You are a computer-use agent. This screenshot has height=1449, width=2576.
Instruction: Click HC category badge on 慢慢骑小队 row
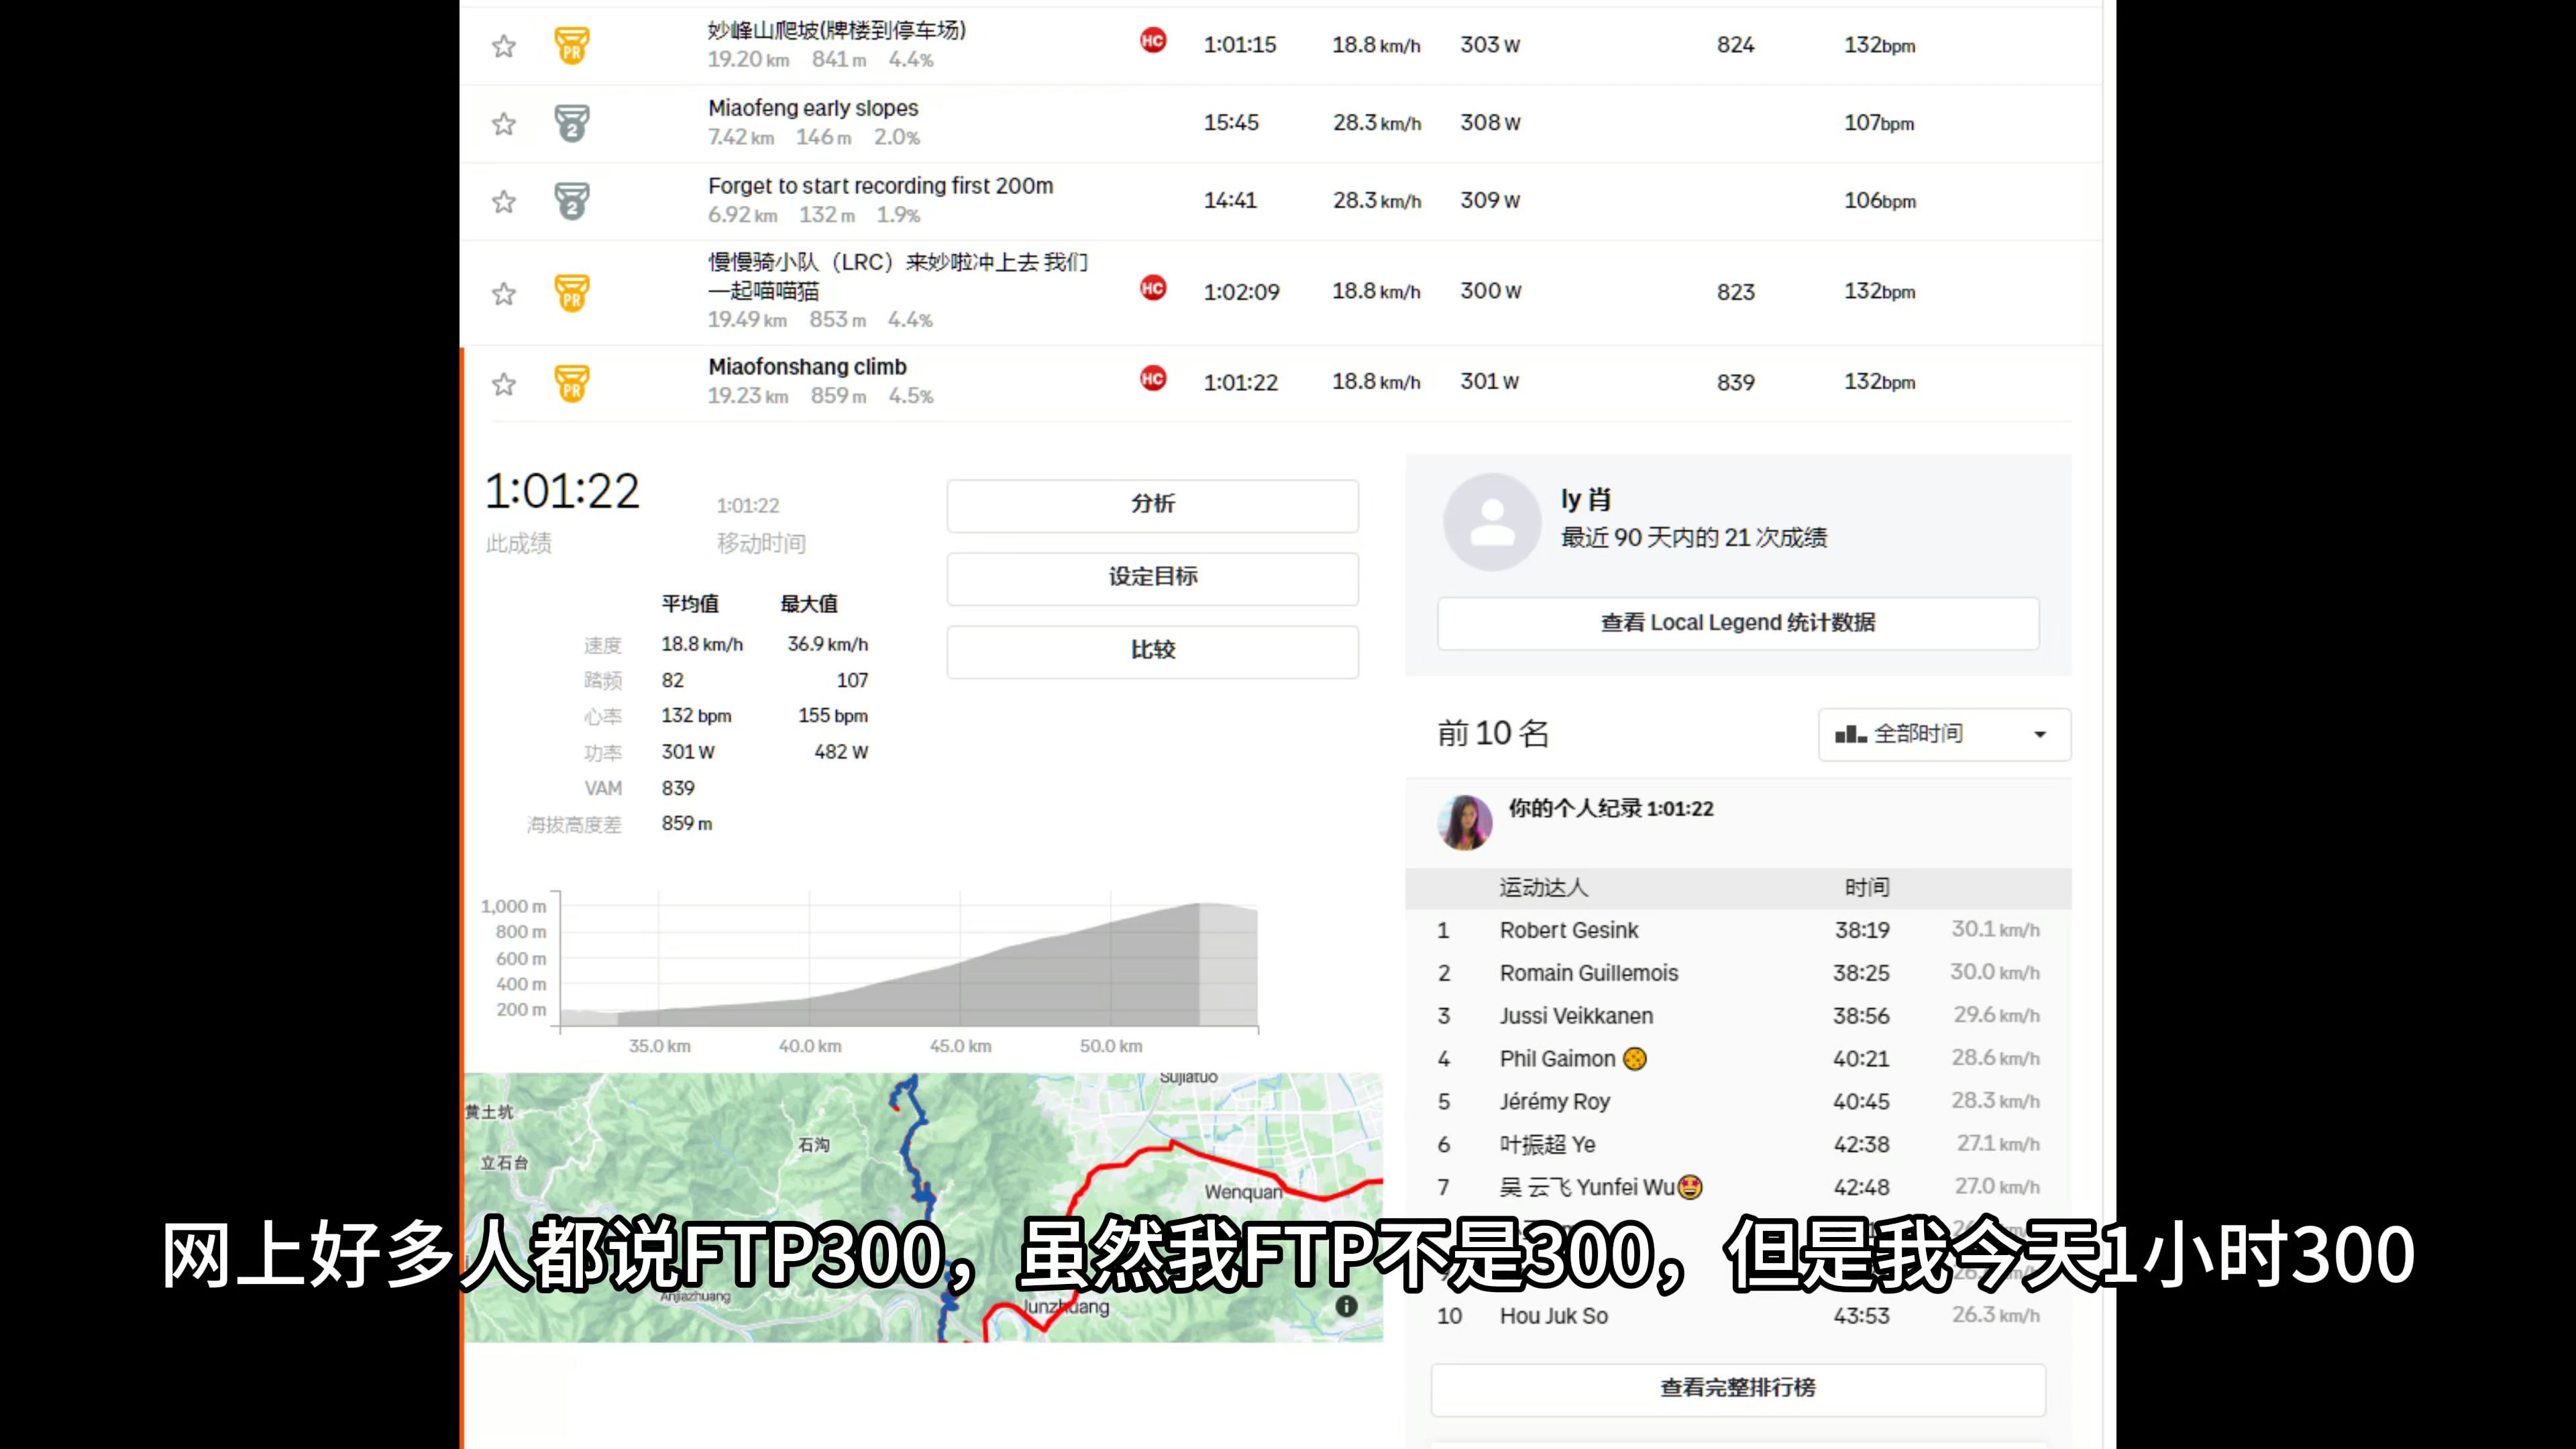click(x=1153, y=288)
